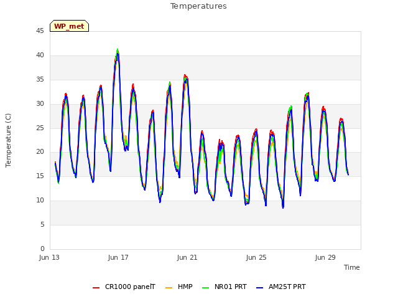The width and height of the screenshot is (398, 299).
Task: Click the 25 y-axis tick label
Action: pyautogui.click(x=40, y=128)
